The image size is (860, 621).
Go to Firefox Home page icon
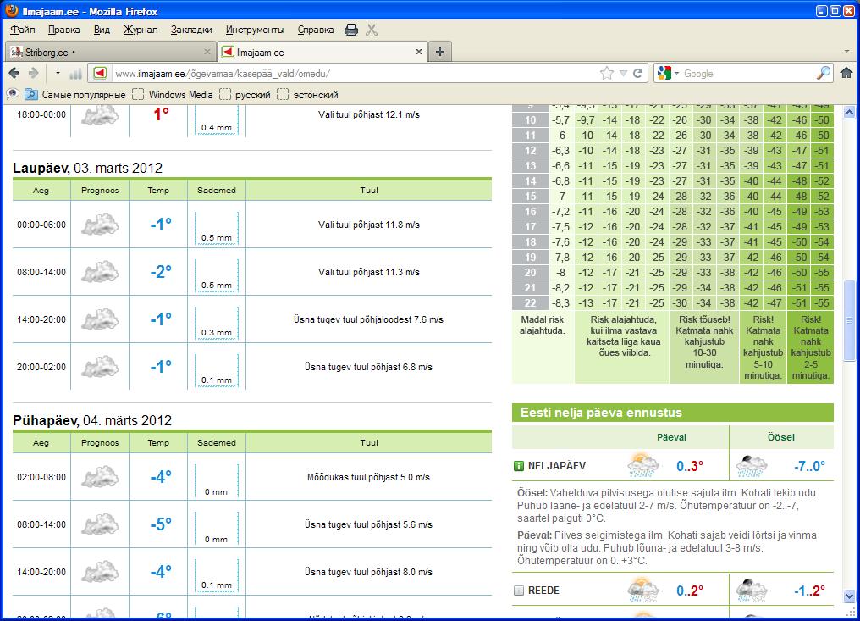846,74
